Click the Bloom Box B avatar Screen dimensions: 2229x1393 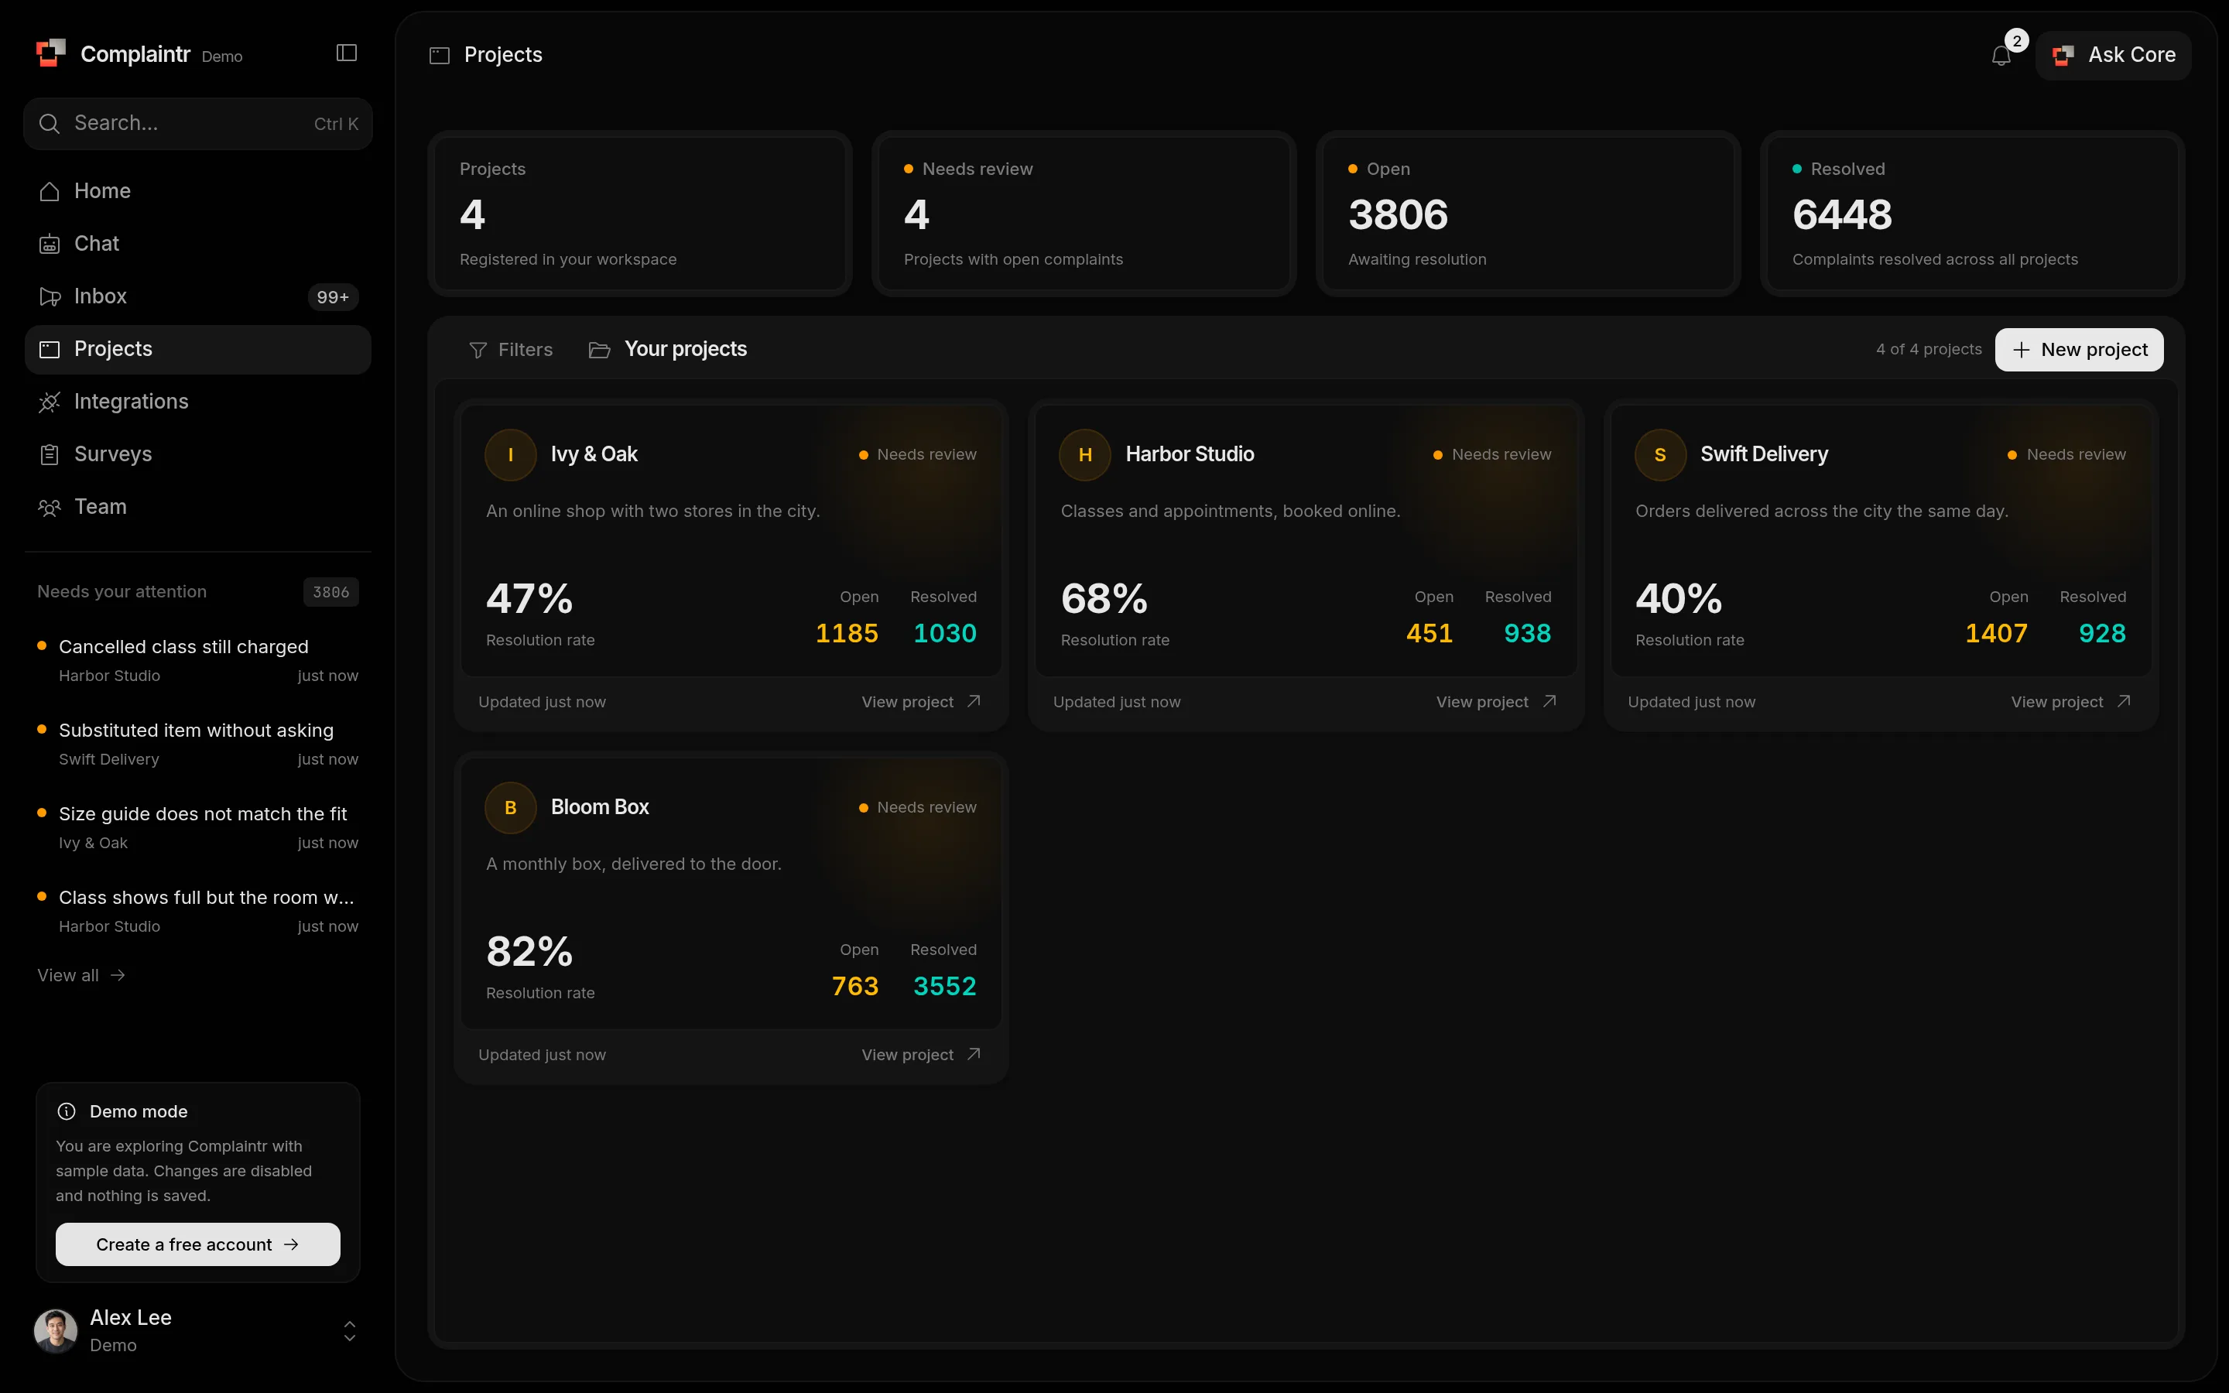coord(510,807)
